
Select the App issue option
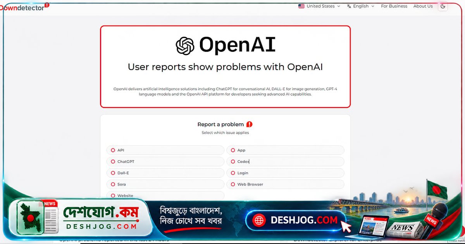point(285,150)
